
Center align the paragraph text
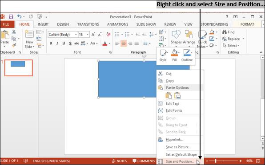coord(124,43)
